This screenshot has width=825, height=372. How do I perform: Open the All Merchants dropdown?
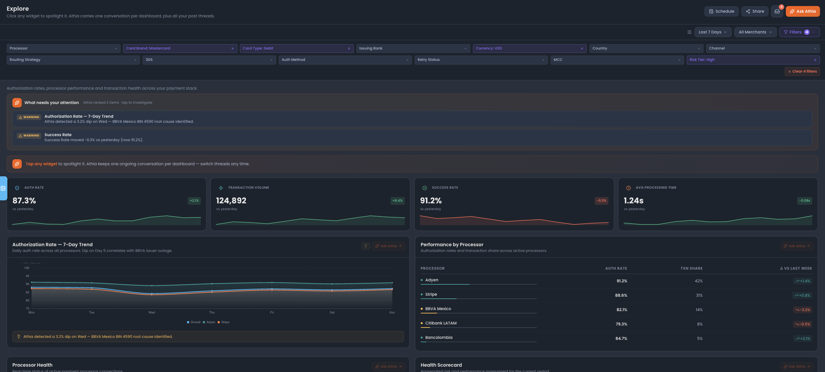755,32
